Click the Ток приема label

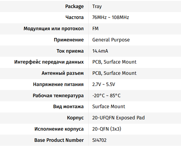pyautogui.click(x=70, y=51)
